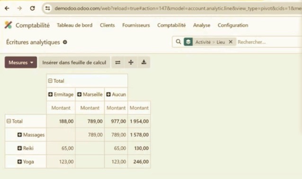Sort by Montant under Ermitage
This screenshot has width=302, height=179.
coord(61,108)
